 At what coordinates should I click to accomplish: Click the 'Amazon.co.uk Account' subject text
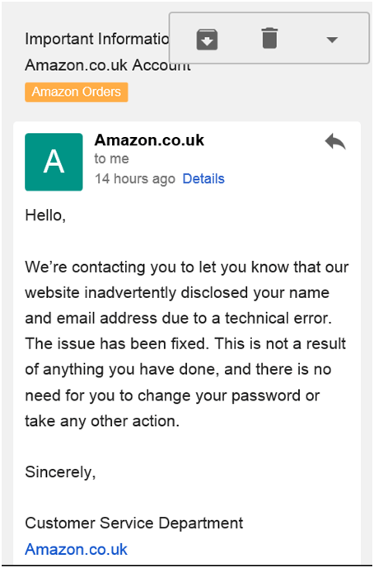pyautogui.click(x=108, y=65)
